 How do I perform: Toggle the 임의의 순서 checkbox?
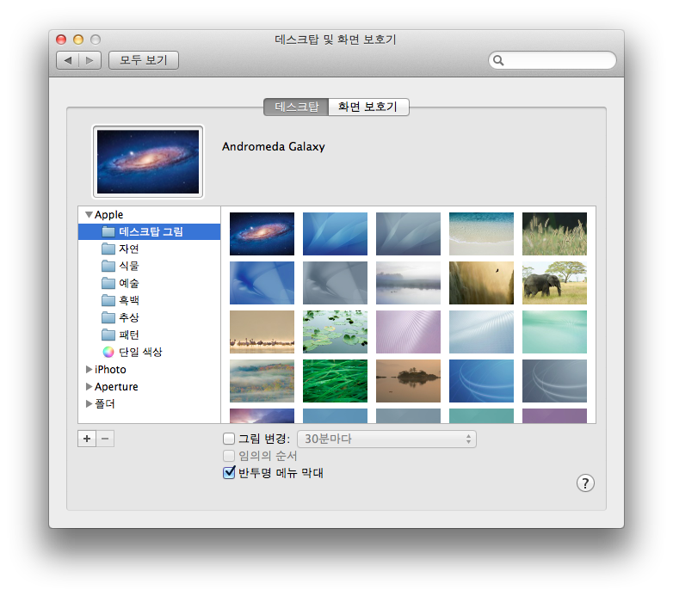click(x=229, y=455)
